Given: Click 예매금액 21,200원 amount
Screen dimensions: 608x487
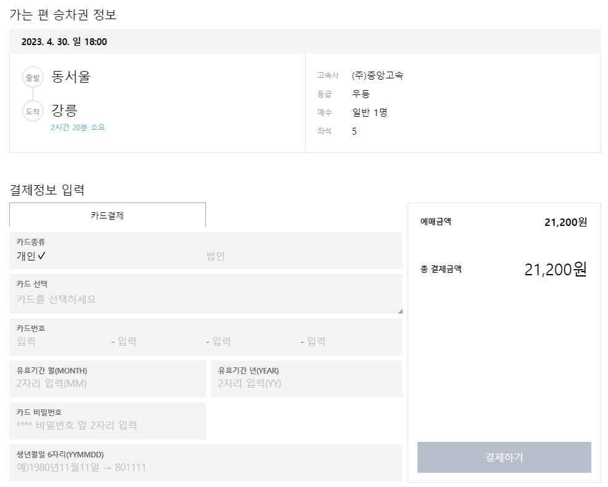Looking at the screenshot, I should coord(565,222).
